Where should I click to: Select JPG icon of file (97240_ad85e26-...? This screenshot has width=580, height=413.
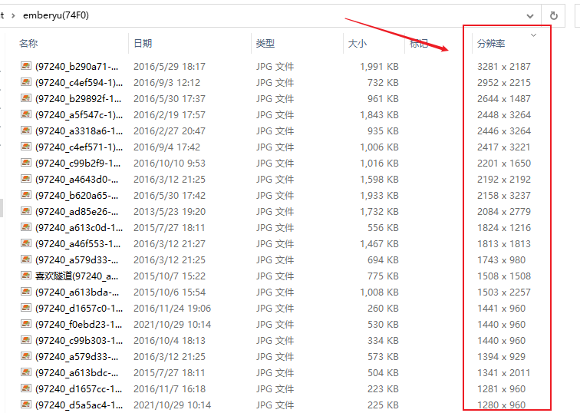(26, 211)
